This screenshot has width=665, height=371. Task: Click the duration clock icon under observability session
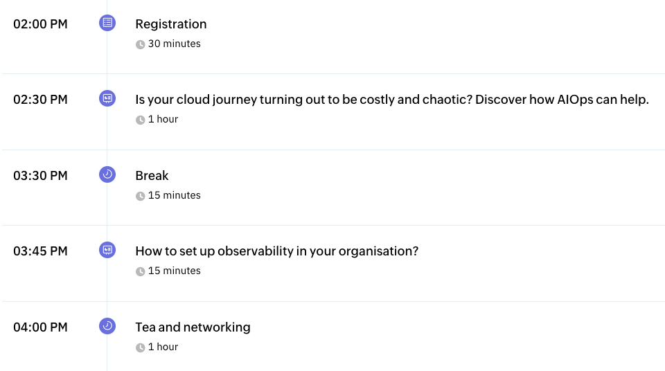(141, 271)
